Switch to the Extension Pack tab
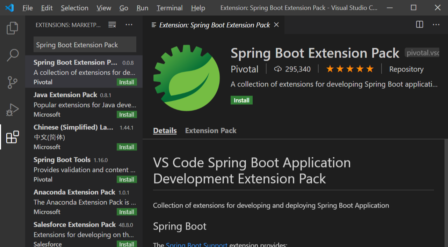 [x=211, y=130]
